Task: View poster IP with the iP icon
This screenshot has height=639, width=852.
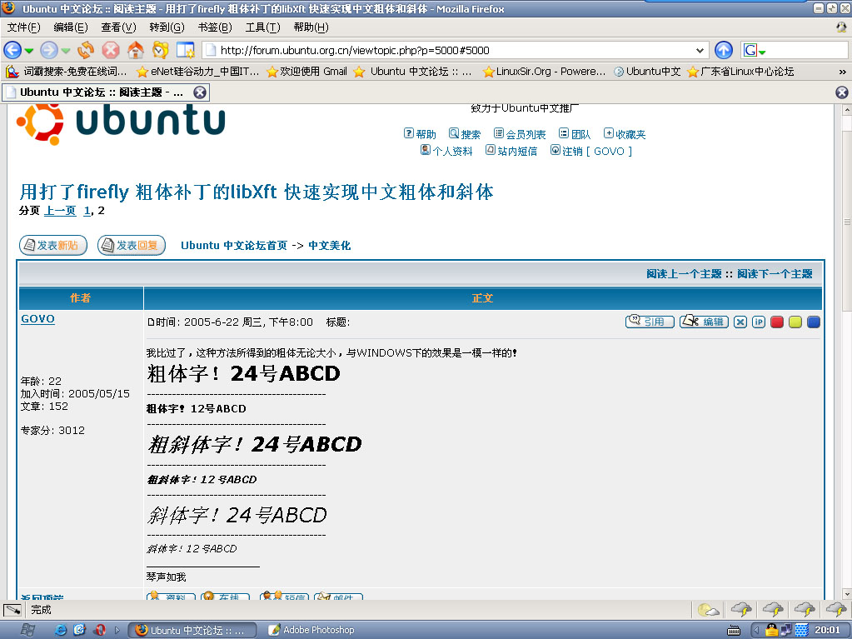Action: (x=759, y=322)
